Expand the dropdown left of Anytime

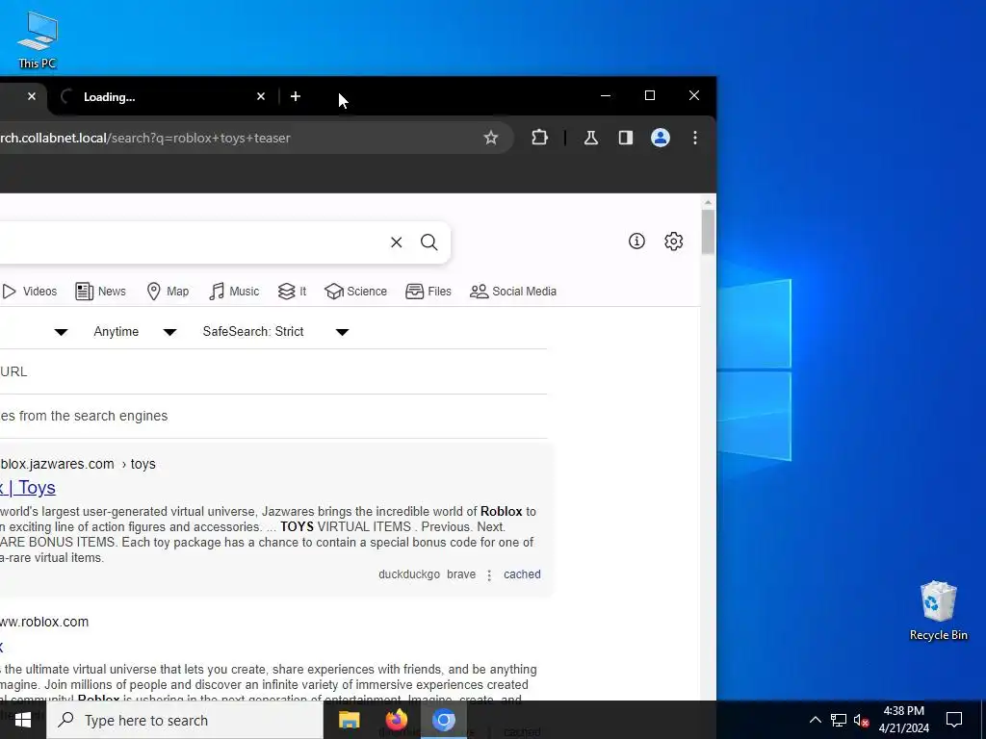pos(61,332)
